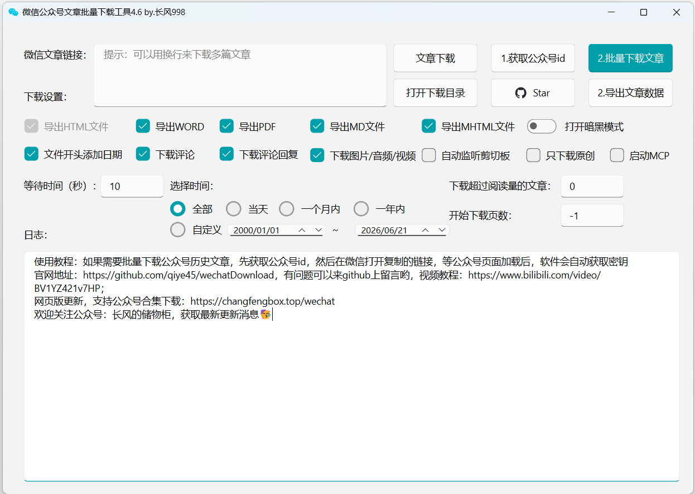
Task: Toggle 导出MD文件 checkbox
Action: (317, 126)
